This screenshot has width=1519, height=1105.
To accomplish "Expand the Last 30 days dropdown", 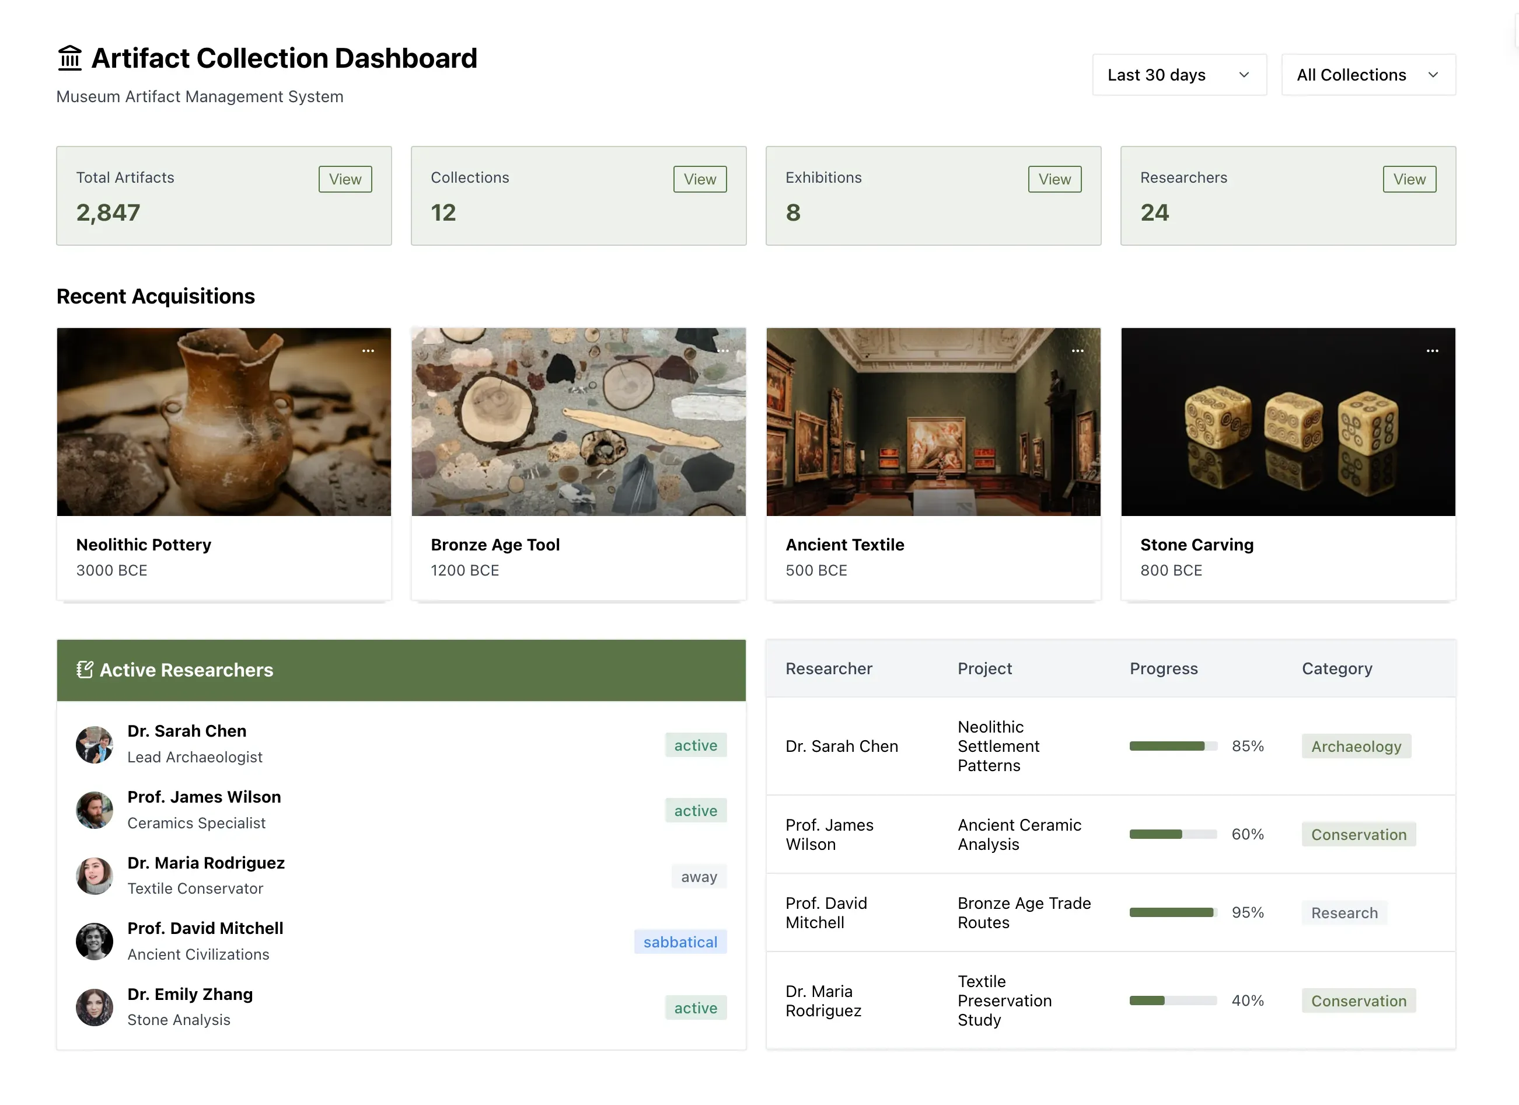I will pos(1179,75).
